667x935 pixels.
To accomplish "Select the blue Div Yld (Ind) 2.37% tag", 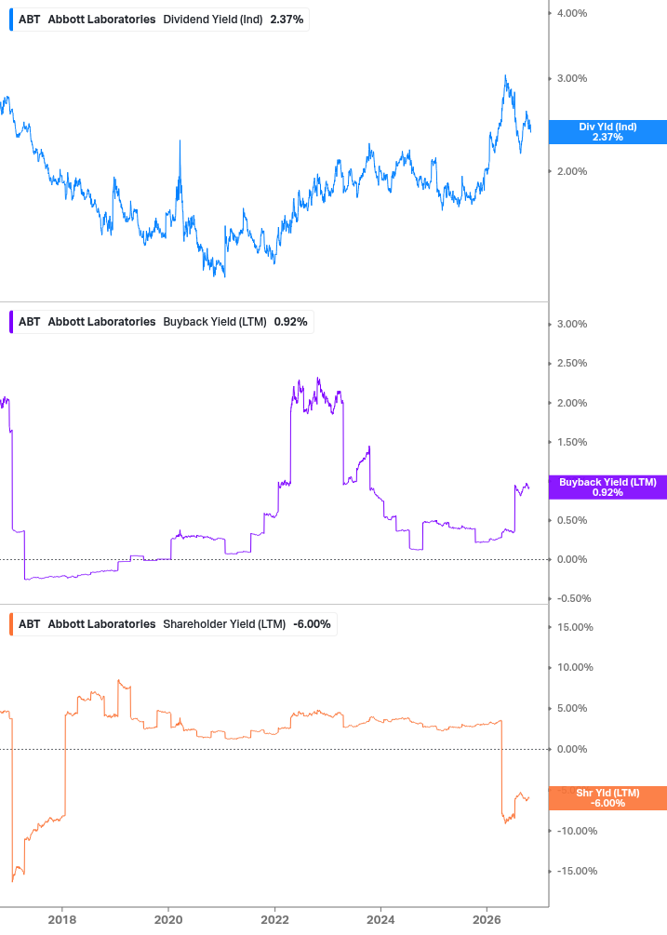I will tap(607, 132).
